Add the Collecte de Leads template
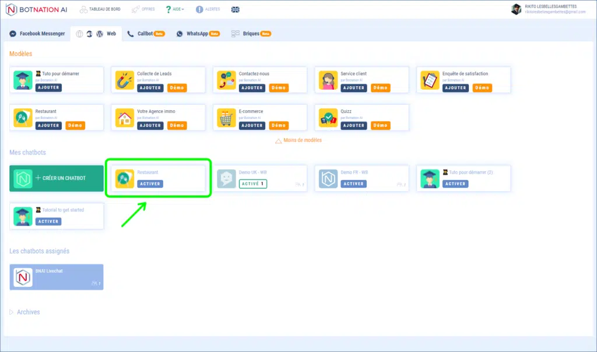 pyautogui.click(x=150, y=87)
